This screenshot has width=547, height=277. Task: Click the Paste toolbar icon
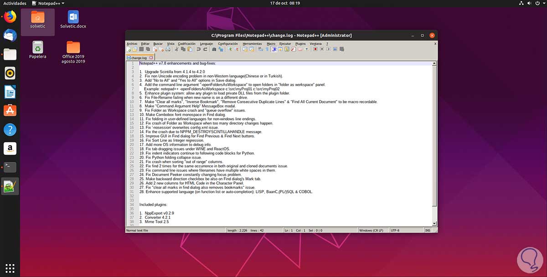[x=190, y=49]
